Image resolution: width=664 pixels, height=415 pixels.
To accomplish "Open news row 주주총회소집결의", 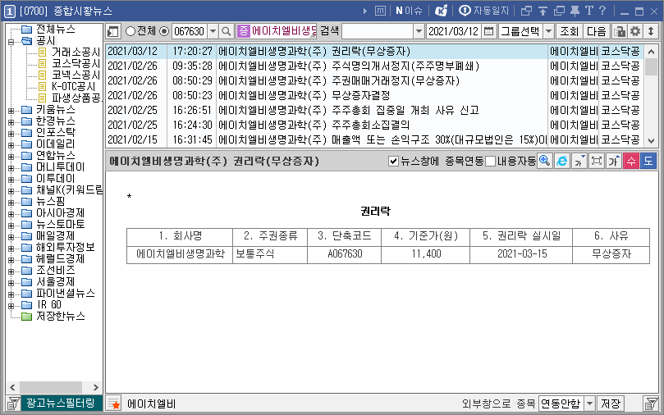I will 375,125.
